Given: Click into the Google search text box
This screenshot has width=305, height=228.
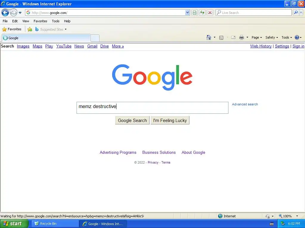Looking at the screenshot, I should tap(152, 108).
